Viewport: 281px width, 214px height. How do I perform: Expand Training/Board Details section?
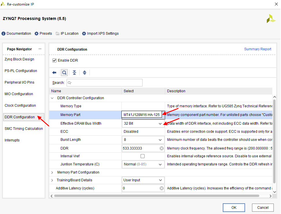(x=52, y=180)
